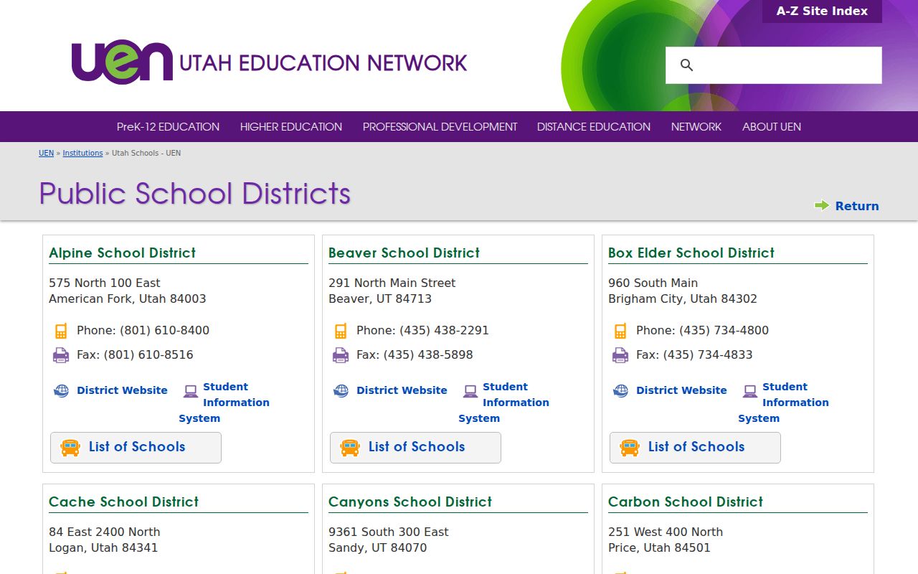
Task: Click address 960 South Main
Action: 653,283
